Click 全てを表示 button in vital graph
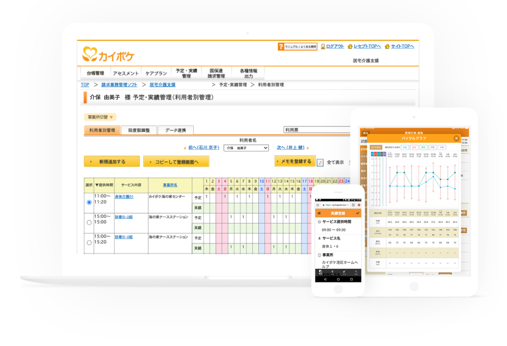 coord(376,148)
